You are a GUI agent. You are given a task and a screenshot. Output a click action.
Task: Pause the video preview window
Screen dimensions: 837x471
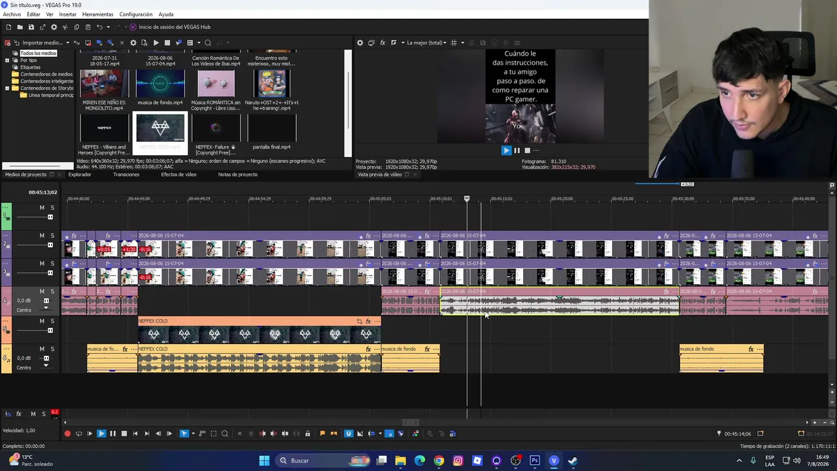pyautogui.click(x=517, y=150)
